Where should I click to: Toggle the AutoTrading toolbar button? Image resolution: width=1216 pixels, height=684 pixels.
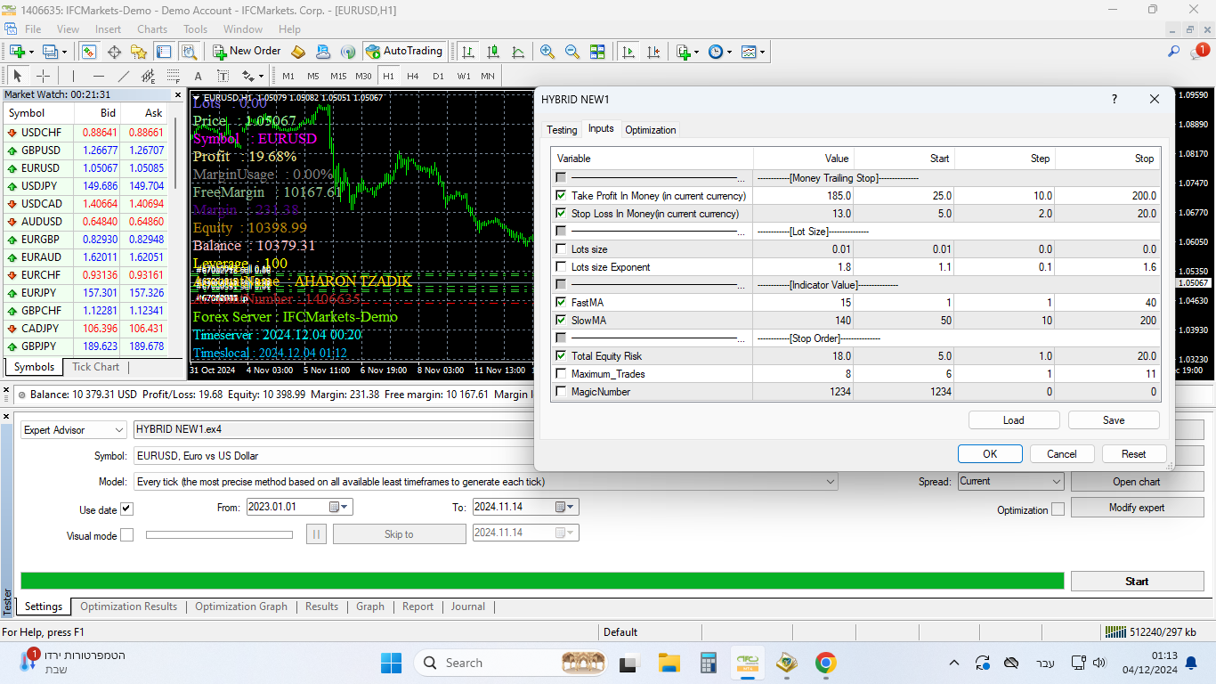[404, 52]
